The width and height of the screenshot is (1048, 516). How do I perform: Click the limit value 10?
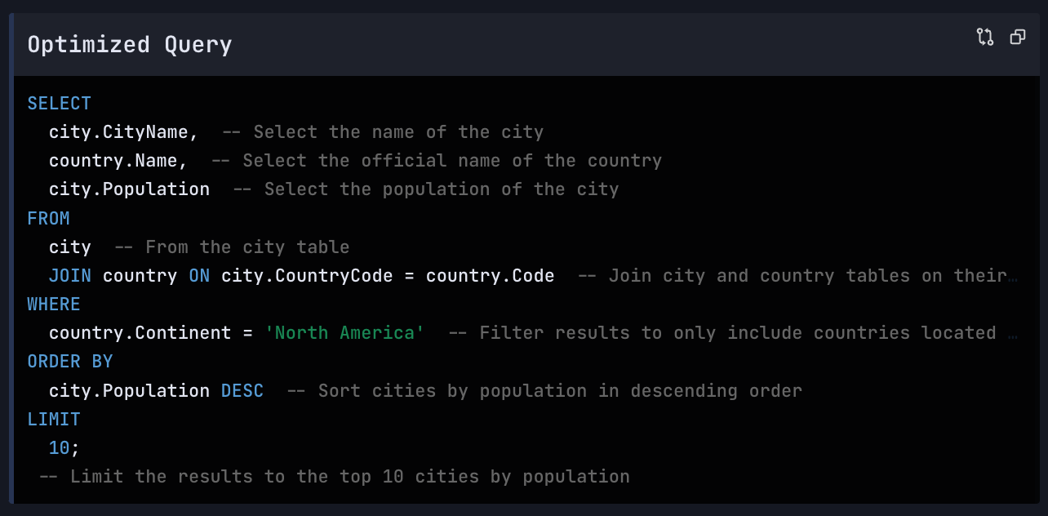(x=60, y=448)
